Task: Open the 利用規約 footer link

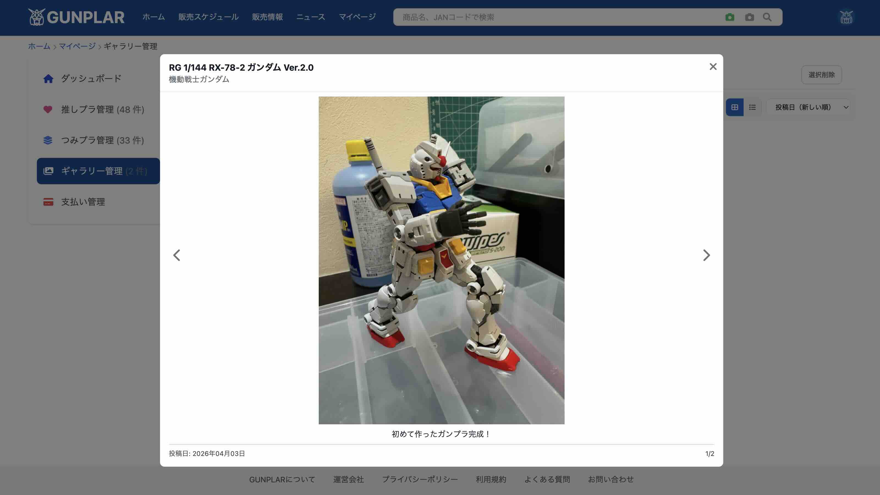Action: (491, 480)
